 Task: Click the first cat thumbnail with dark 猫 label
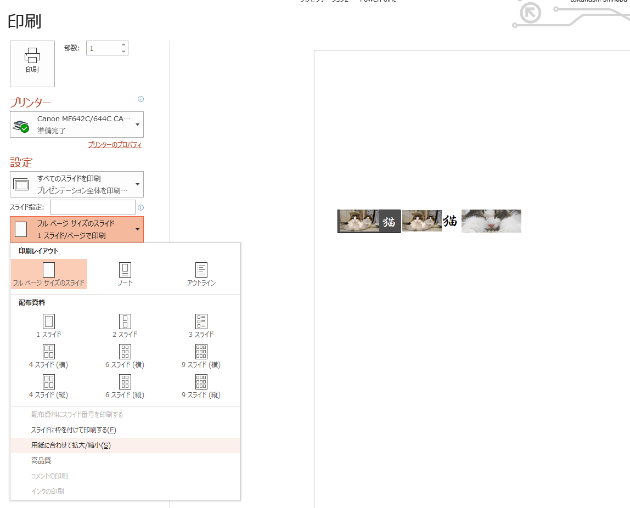pyautogui.click(x=369, y=221)
